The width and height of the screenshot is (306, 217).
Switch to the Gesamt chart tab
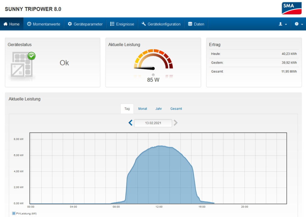click(176, 108)
